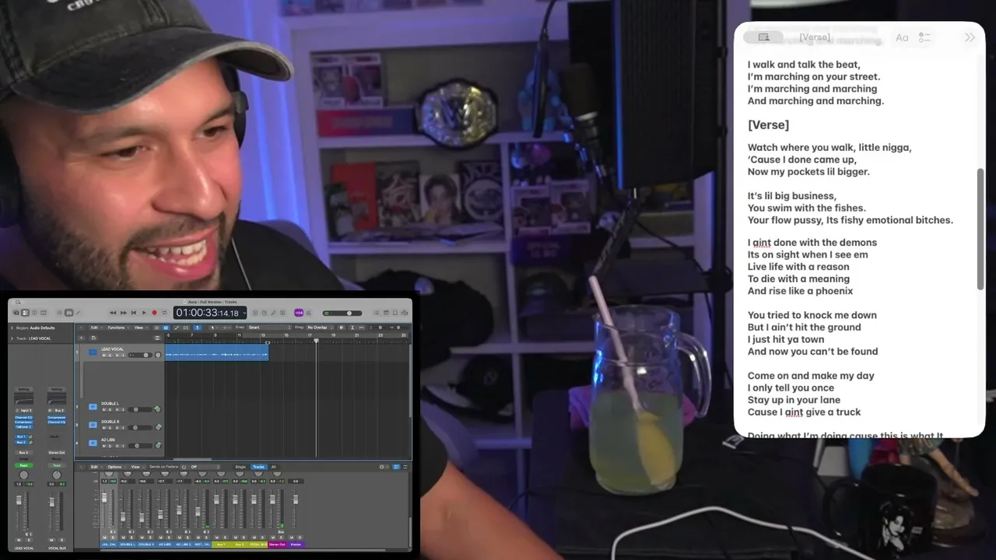Start playback in Logic Pro transport
The width and height of the screenshot is (996, 560).
coord(144,313)
